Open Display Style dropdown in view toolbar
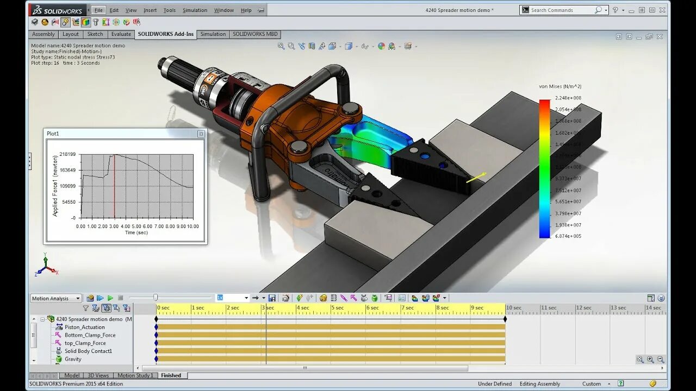696x391 pixels. coord(356,47)
